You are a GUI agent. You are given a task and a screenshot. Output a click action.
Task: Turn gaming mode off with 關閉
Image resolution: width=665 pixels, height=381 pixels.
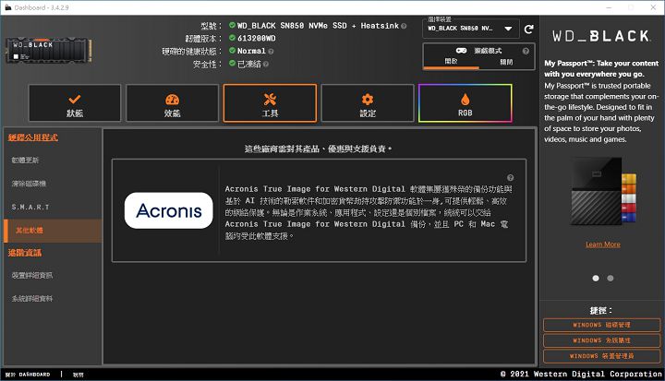[x=506, y=62]
